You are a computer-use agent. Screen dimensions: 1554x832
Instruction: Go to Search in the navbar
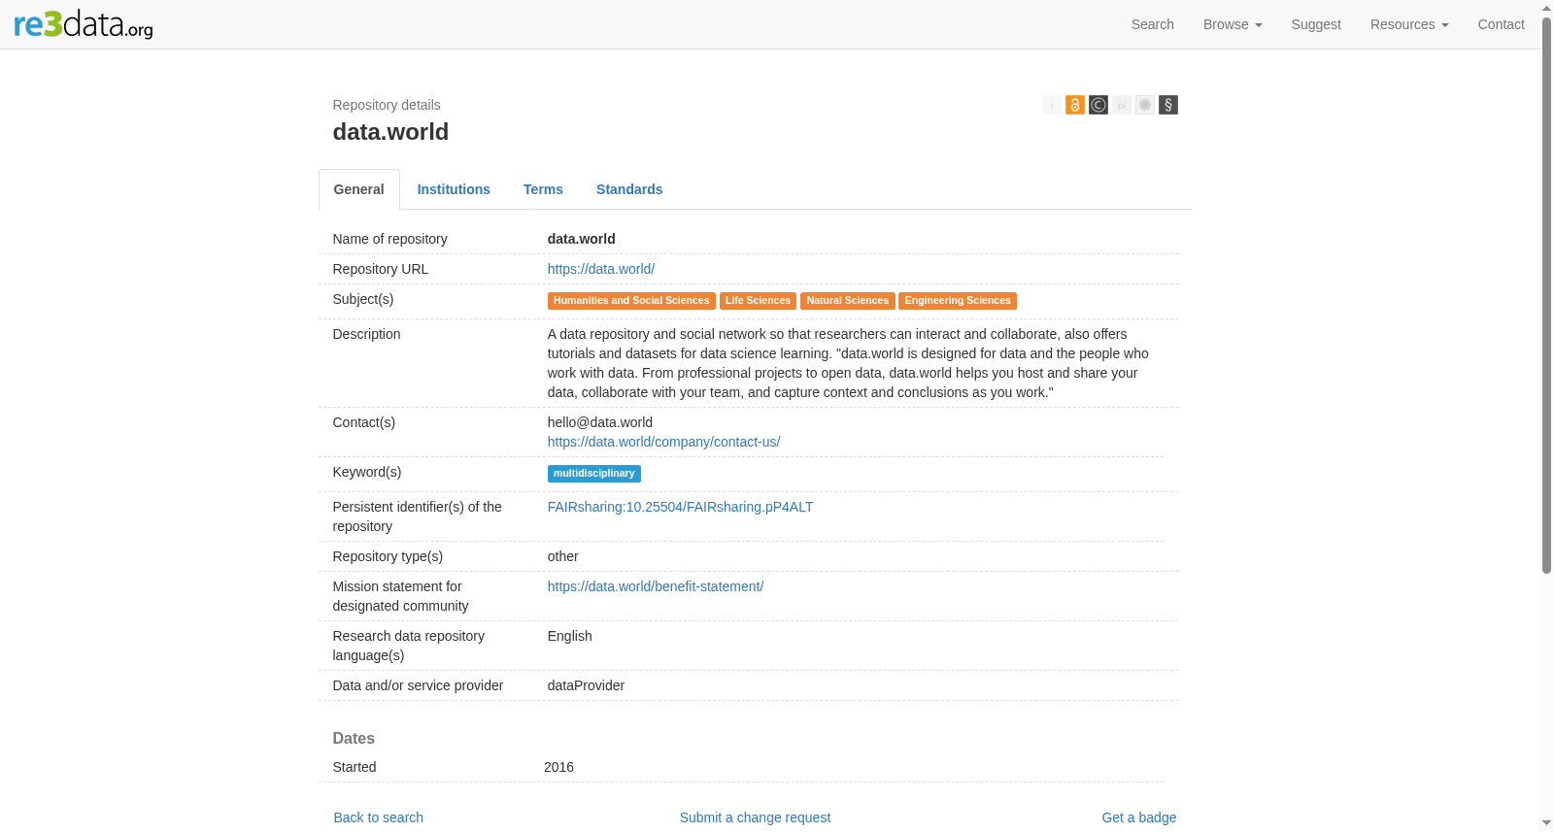(1153, 24)
